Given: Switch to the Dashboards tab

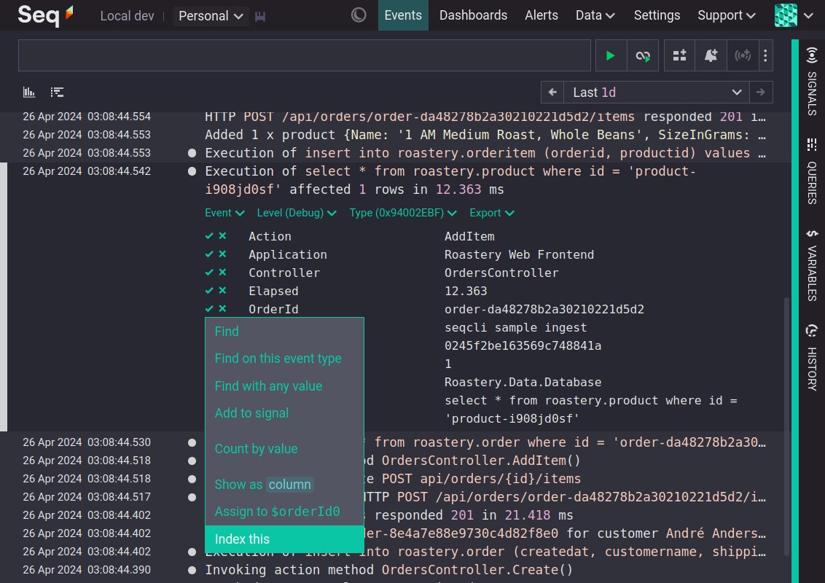Looking at the screenshot, I should [x=473, y=15].
